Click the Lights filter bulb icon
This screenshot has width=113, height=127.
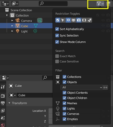point(58,108)
